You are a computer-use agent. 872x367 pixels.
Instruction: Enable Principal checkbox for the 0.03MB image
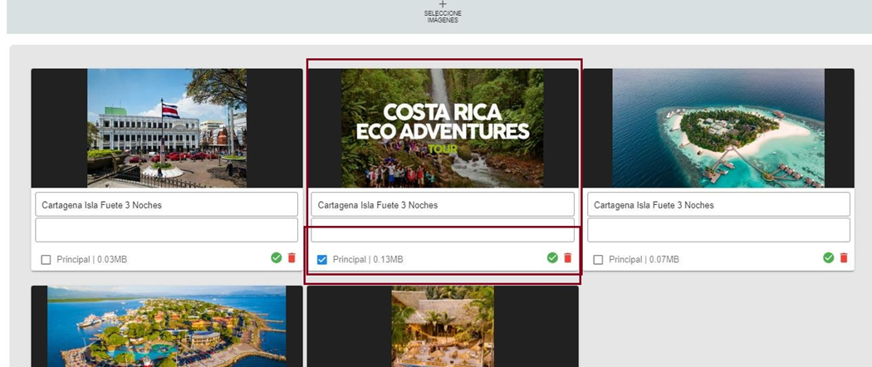[x=47, y=260]
